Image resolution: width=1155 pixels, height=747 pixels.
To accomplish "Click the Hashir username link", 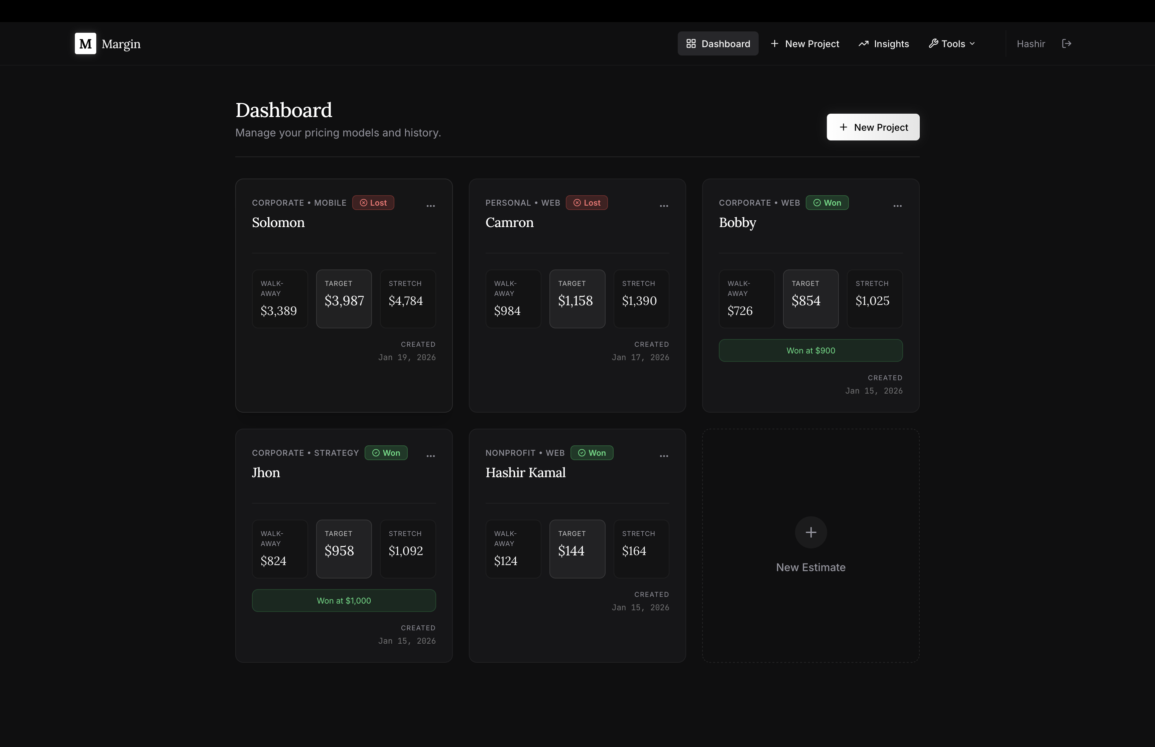I will tap(1030, 44).
